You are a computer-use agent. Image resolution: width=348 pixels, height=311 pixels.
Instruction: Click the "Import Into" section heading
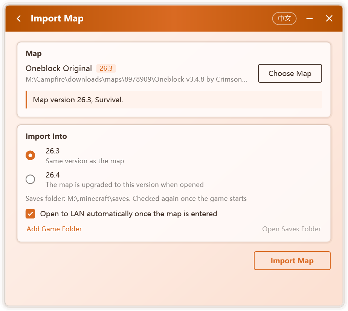pos(46,136)
